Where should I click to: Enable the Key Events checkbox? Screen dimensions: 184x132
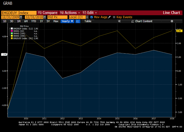(x=114, y=17)
